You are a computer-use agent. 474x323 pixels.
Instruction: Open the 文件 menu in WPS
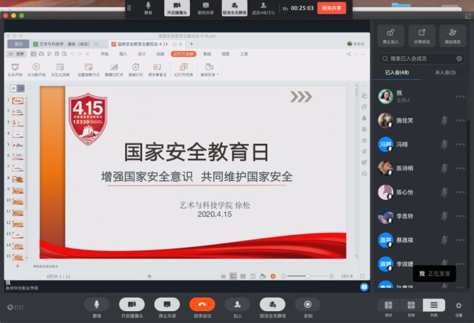click(x=17, y=54)
